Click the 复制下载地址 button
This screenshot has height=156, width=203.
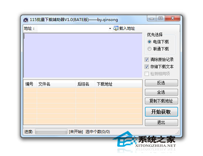(x=161, y=101)
